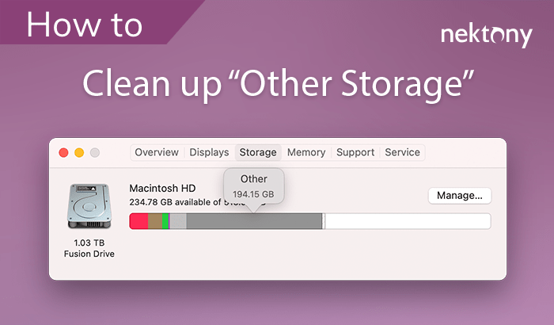Screen dimensions: 554x325
Task: Open the Support tab
Action: tap(355, 152)
